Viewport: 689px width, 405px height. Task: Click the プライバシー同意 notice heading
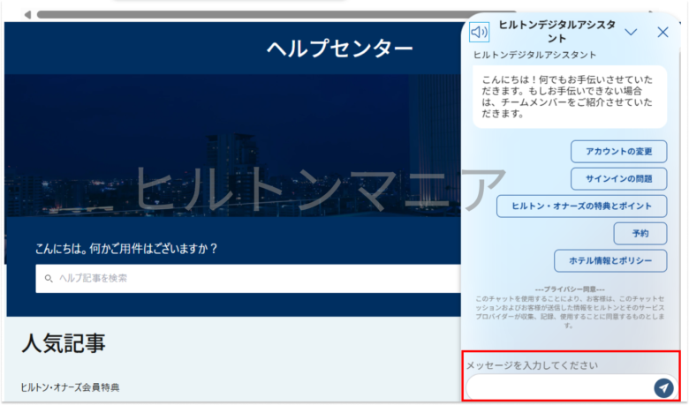tap(570, 289)
